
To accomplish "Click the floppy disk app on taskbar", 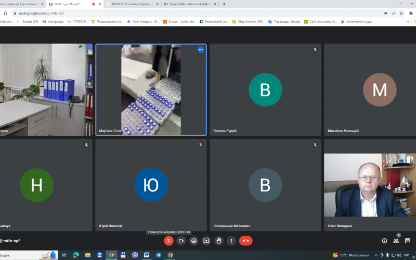I will coord(123,255).
